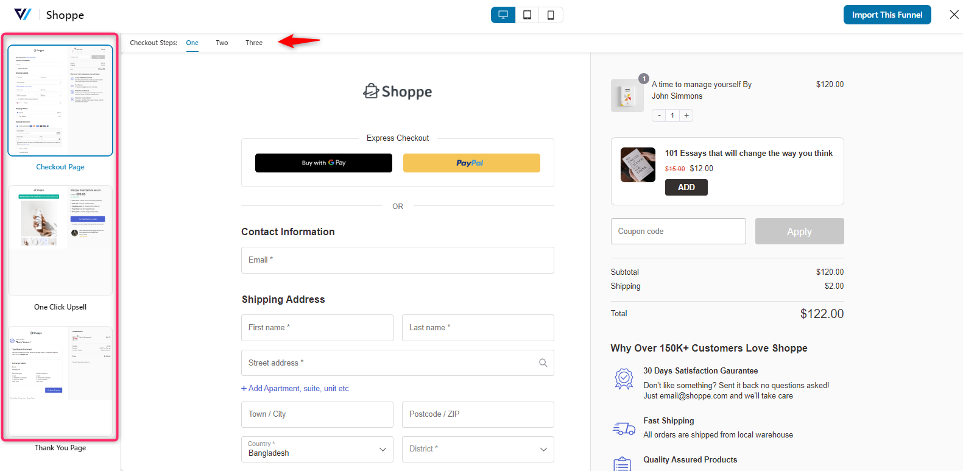Open the Country dropdown
The width and height of the screenshot is (963, 471).
tap(317, 449)
